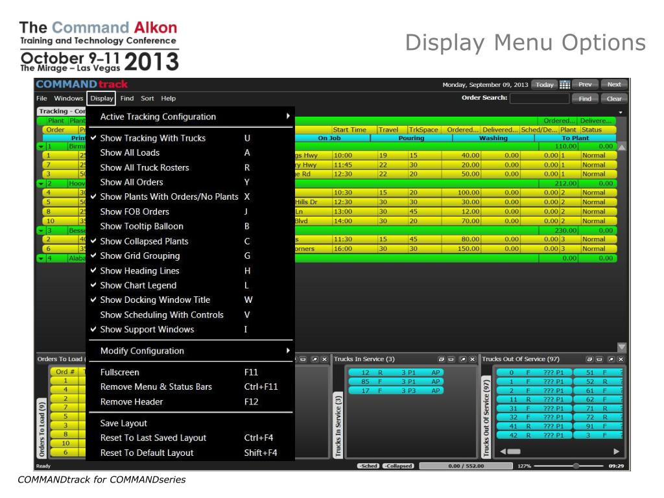
Task: Select truck 12 in Trucks In Service
Action: click(396, 373)
